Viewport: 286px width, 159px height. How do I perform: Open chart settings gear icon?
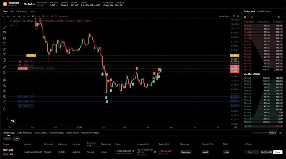[43, 16]
